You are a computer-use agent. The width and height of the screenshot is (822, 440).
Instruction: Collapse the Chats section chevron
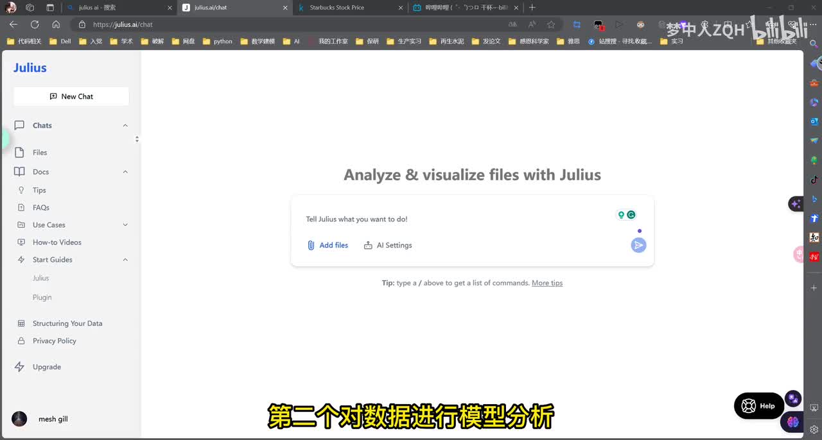125,126
